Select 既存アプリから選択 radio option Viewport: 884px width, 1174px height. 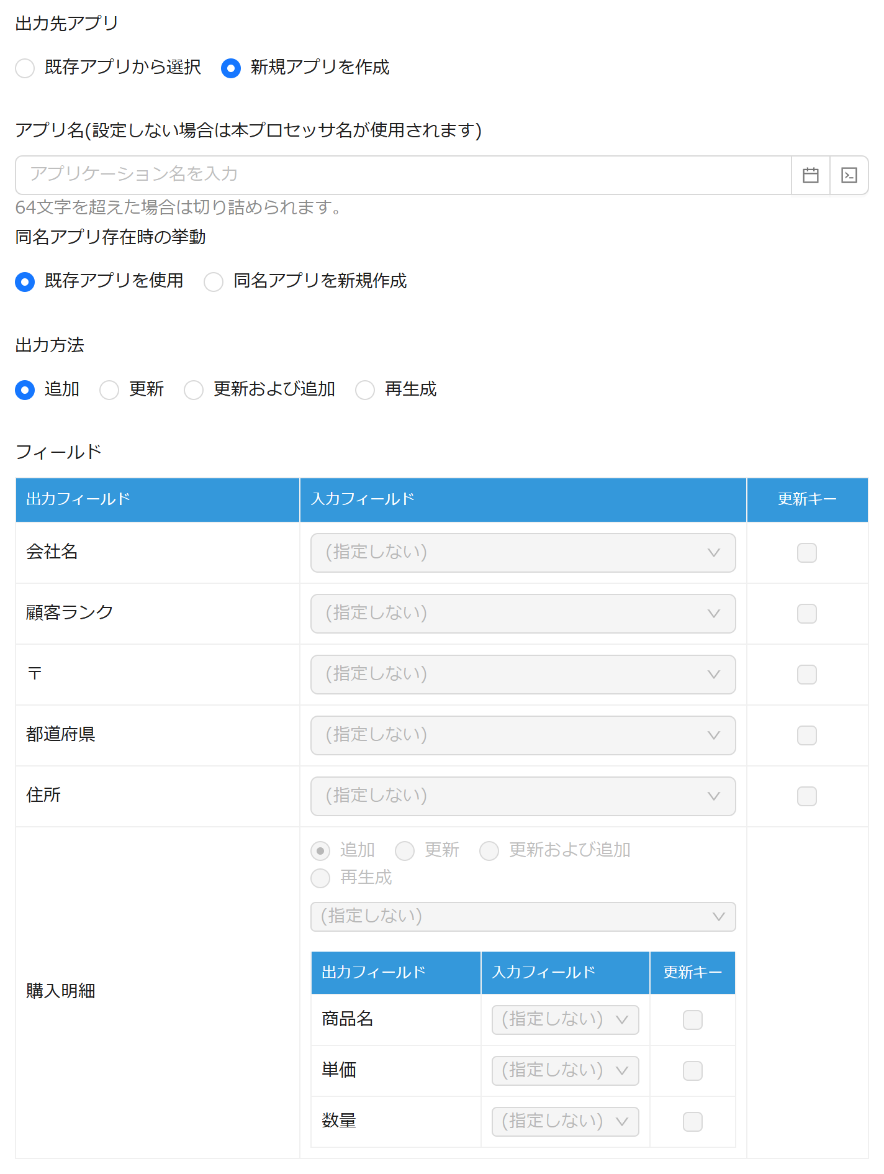(25, 68)
